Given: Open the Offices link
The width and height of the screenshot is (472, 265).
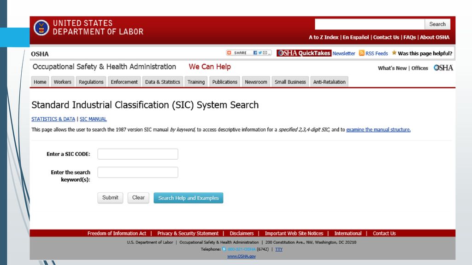Looking at the screenshot, I should point(419,68).
